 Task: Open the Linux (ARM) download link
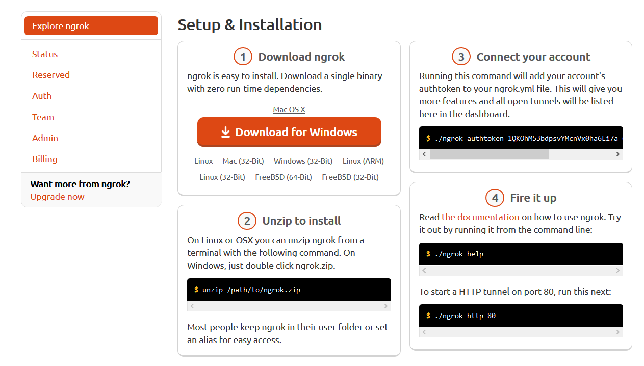(363, 161)
